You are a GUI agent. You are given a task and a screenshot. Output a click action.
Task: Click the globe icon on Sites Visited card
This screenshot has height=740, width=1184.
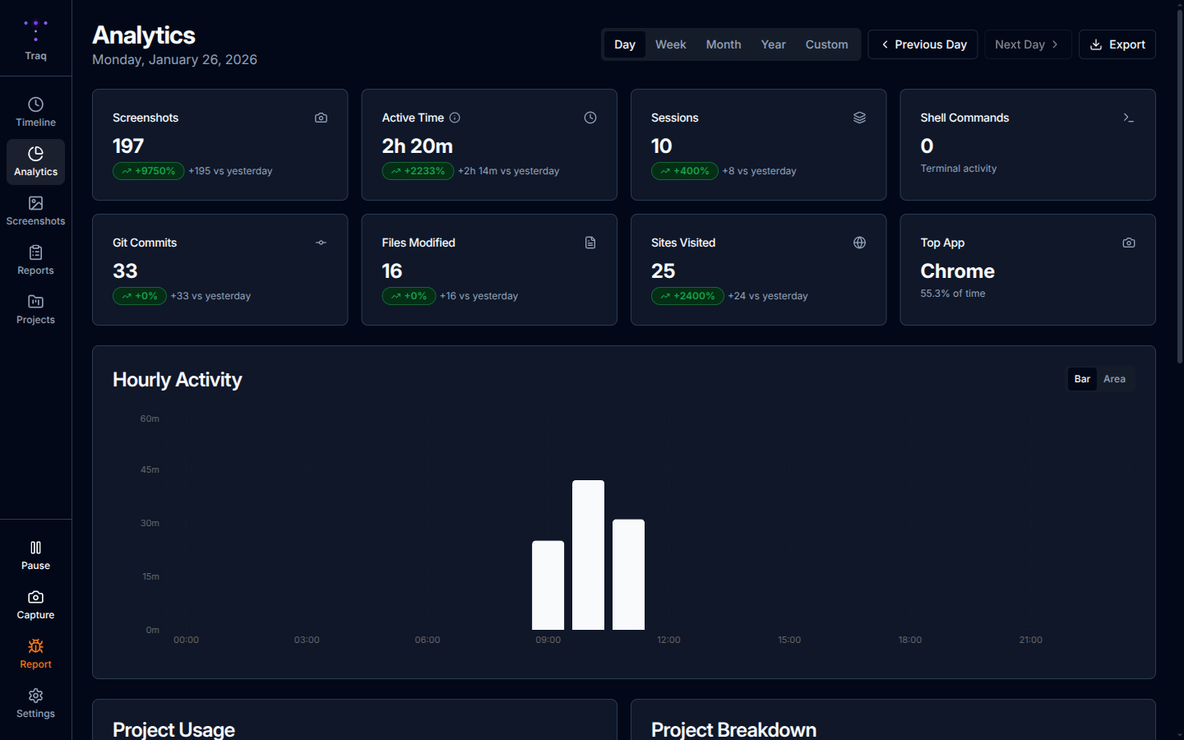[x=859, y=243]
